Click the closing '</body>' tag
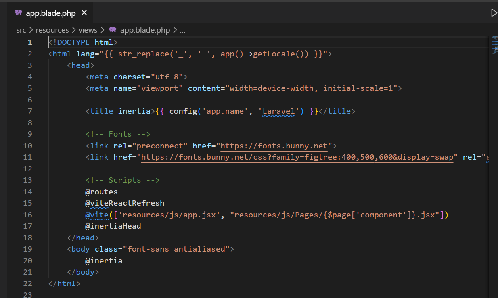498x298 pixels. coord(83,272)
